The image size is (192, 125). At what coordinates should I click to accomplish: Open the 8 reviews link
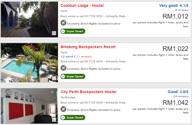pos(181,10)
